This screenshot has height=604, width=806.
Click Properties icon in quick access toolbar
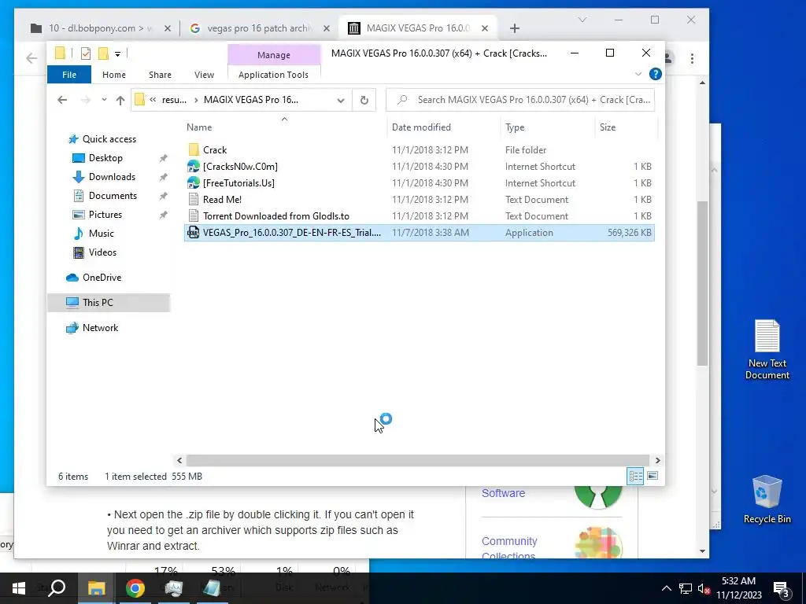coord(86,53)
